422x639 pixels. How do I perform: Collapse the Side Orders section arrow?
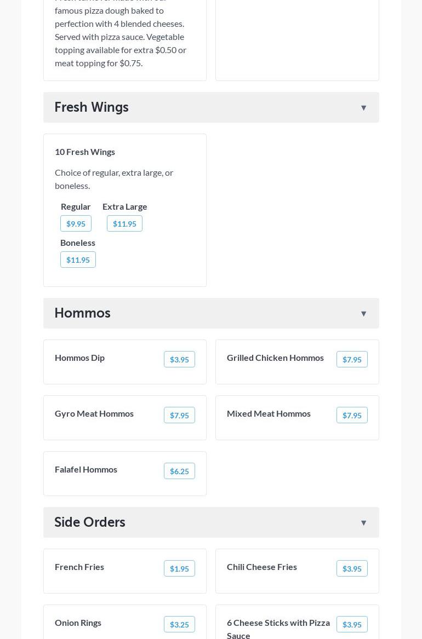click(363, 523)
